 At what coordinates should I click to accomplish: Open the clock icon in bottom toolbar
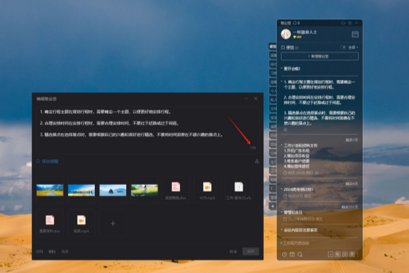click(284, 254)
